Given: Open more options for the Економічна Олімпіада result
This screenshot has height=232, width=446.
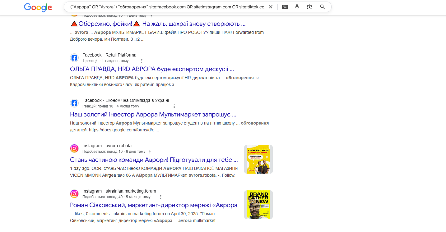Looking at the screenshot, I should point(174,106).
